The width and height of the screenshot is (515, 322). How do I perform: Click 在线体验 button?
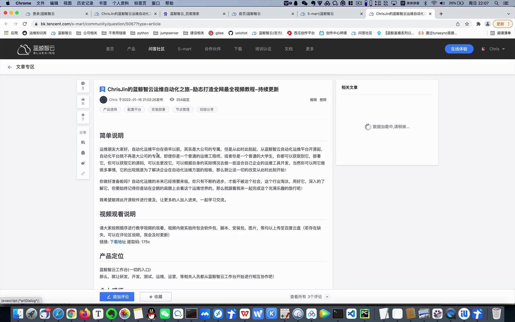point(459,49)
